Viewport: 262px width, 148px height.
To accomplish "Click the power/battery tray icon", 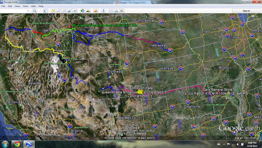I will pos(242,144).
